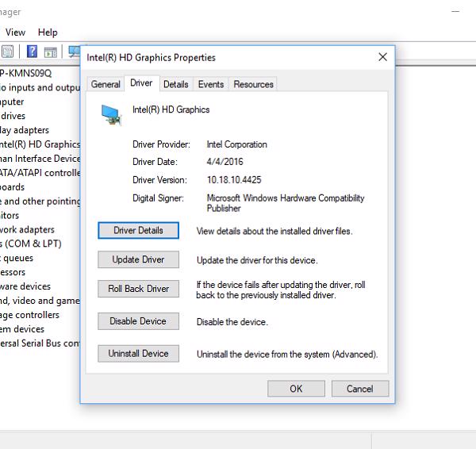476x449 pixels.
Task: Select Keyboards in device tree
Action: click(x=13, y=187)
